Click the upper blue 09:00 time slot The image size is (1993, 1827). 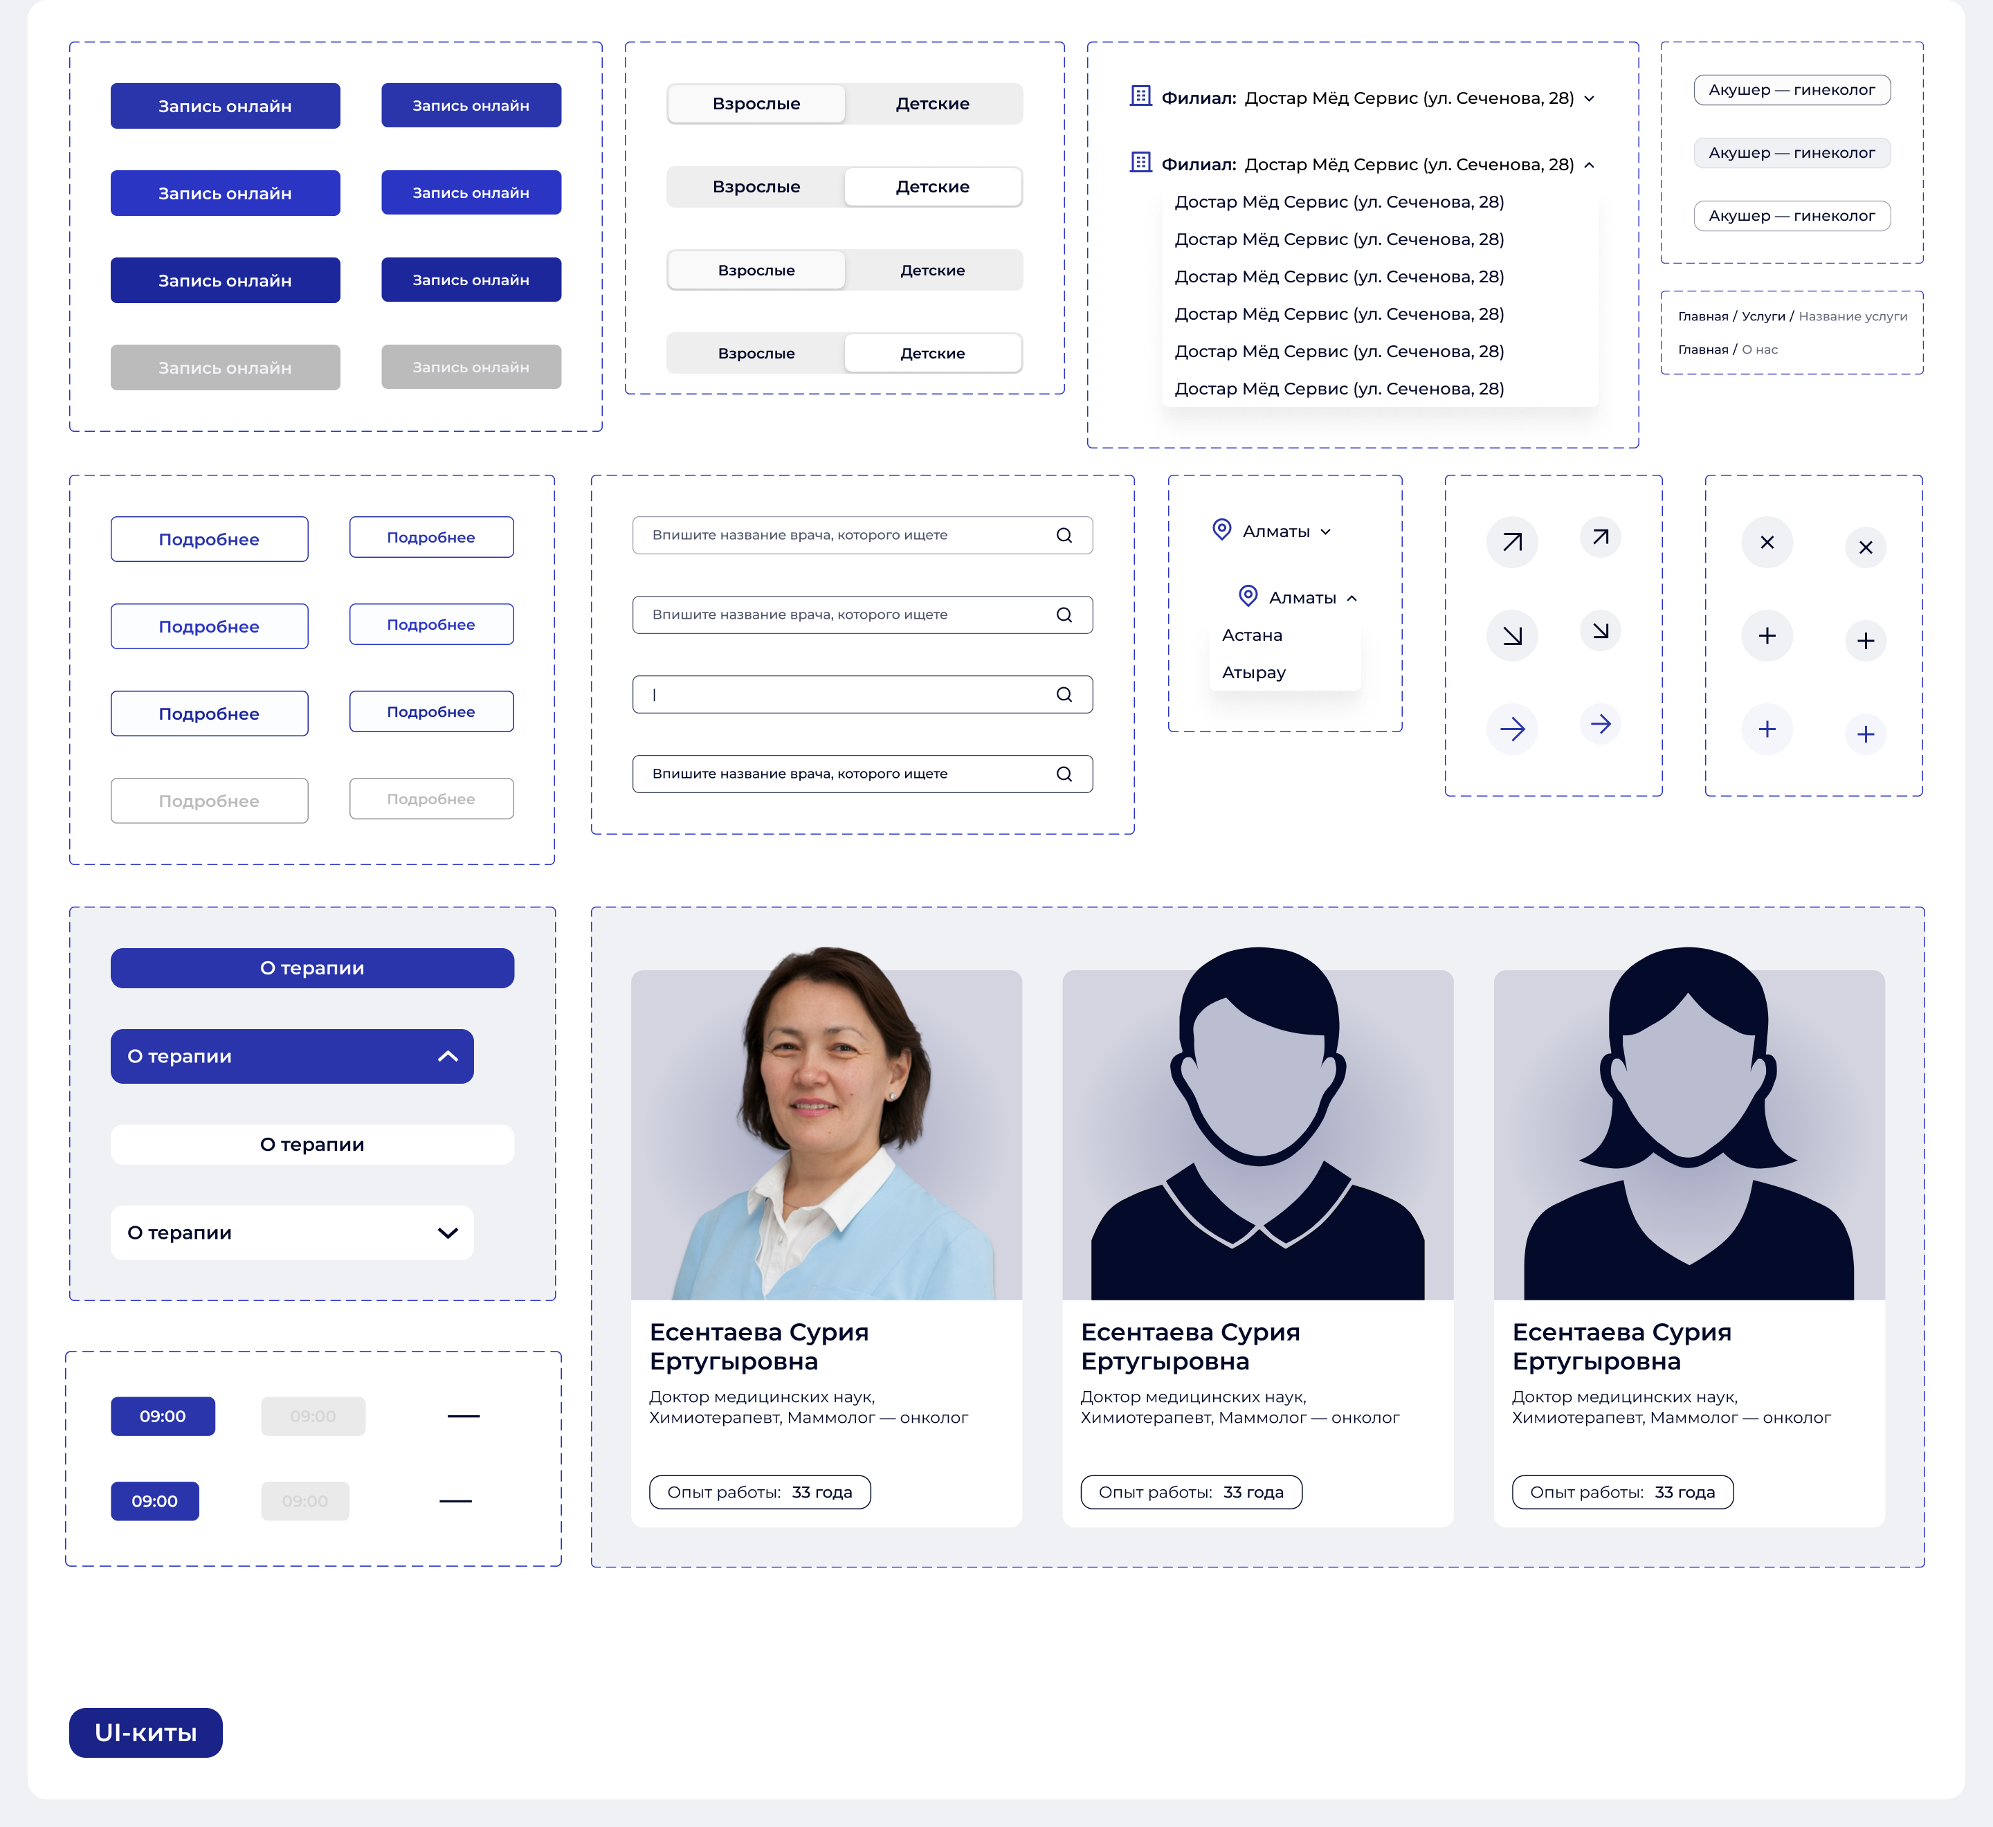(x=162, y=1416)
